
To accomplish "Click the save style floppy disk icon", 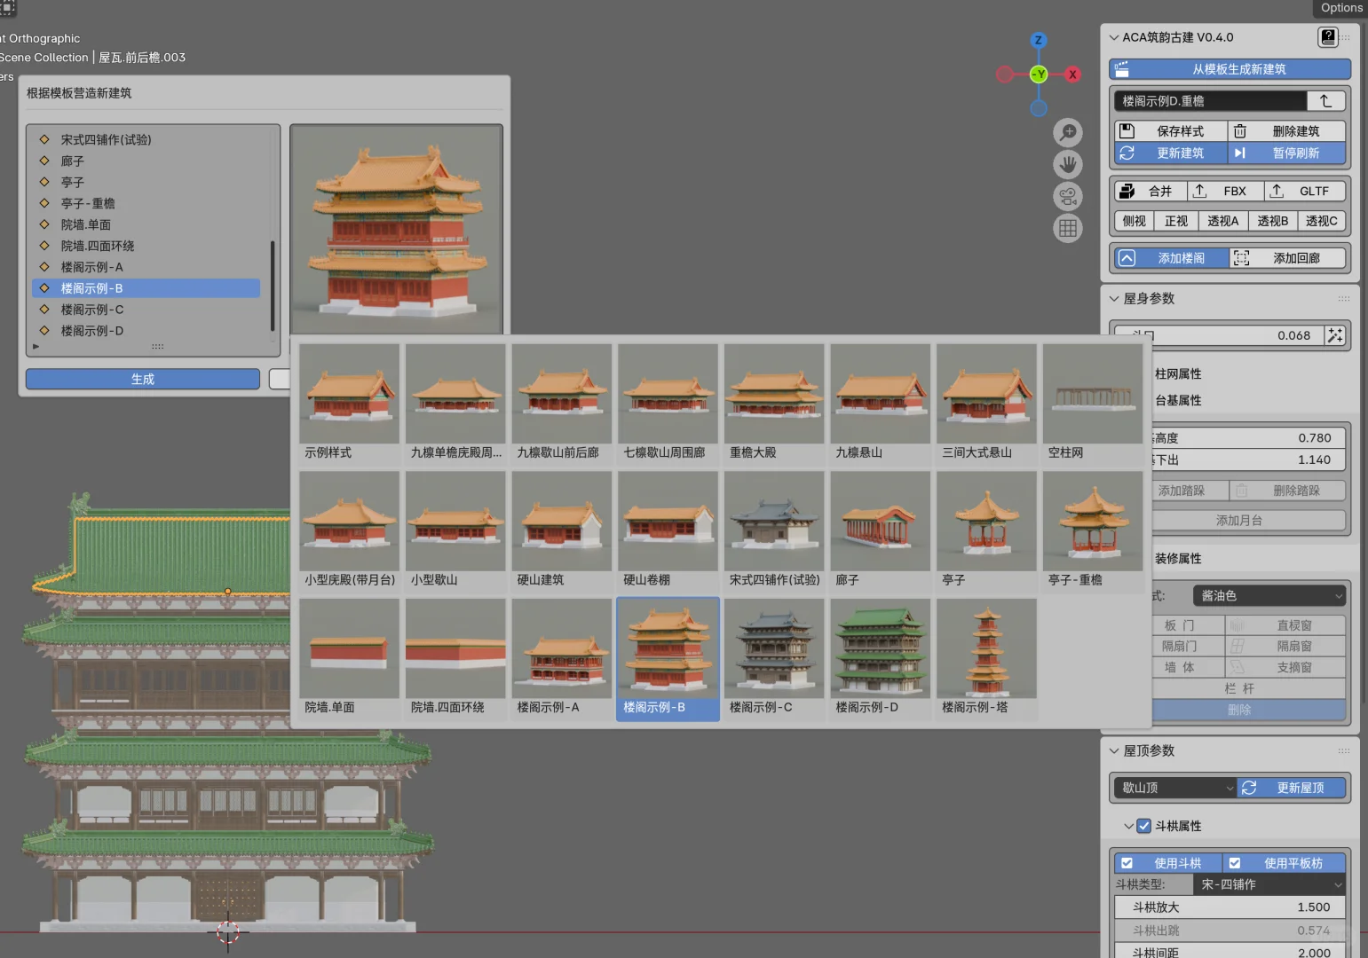I will tap(1126, 130).
